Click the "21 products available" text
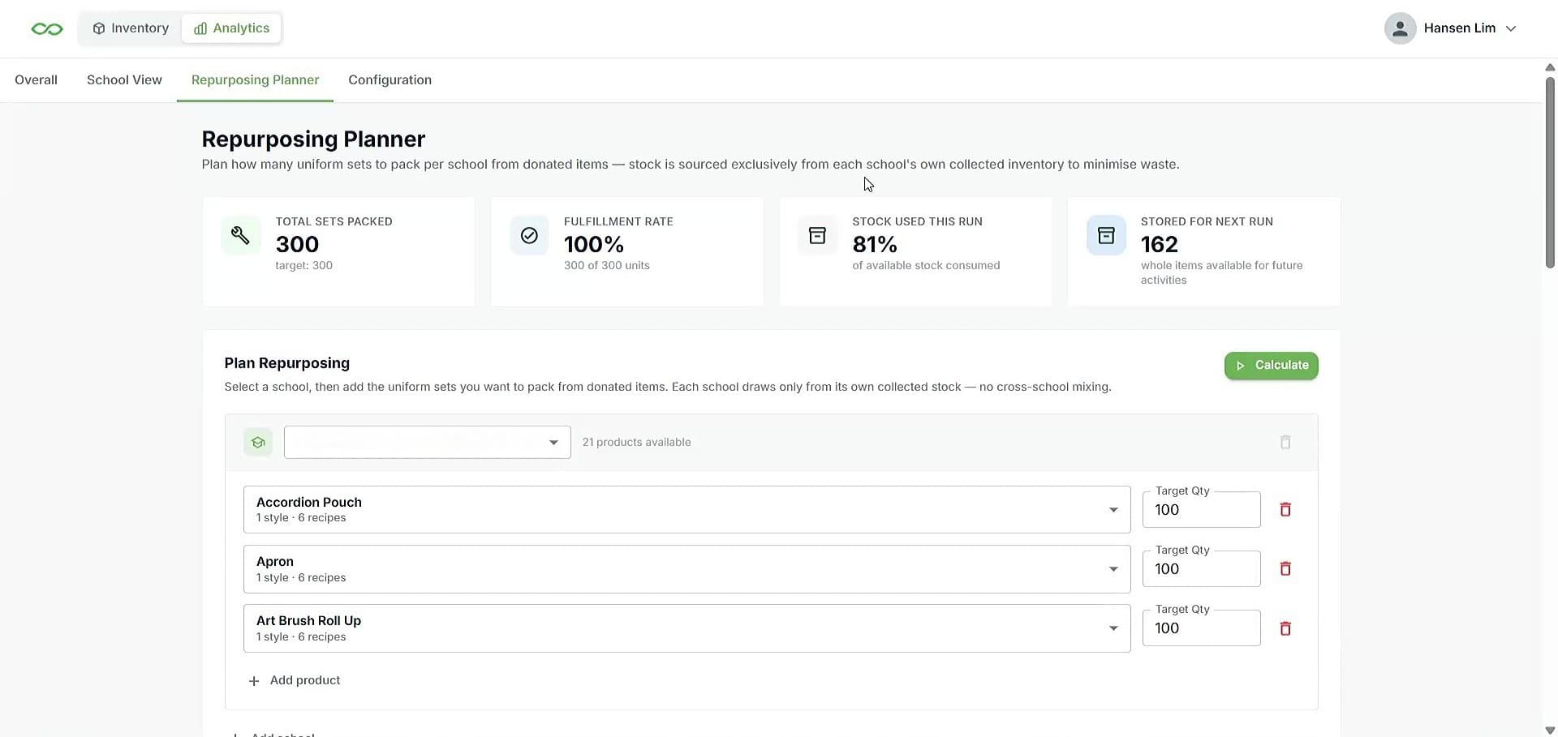Viewport: 1558px width, 737px height. 636,443
